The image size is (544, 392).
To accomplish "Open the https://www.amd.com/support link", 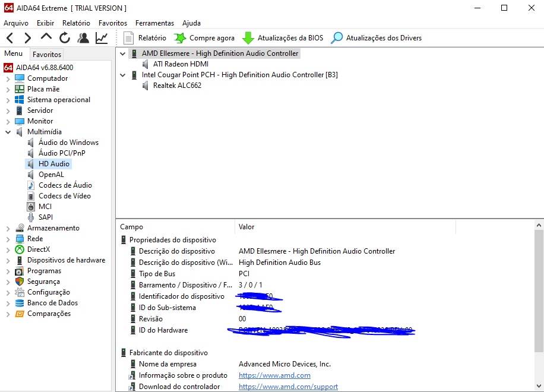I will [x=288, y=387].
